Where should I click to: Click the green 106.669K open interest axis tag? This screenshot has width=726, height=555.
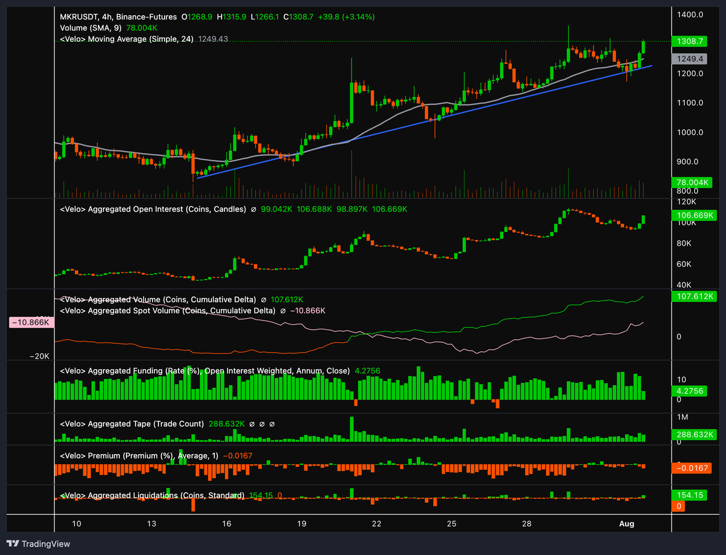[x=693, y=215]
